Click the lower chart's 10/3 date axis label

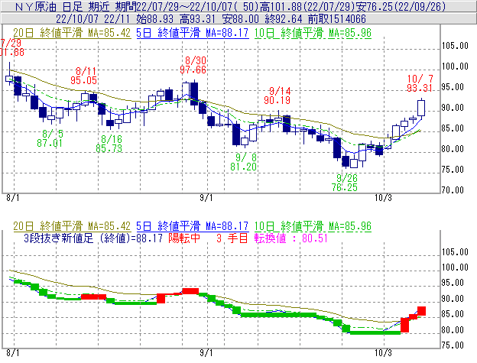pos(383,353)
